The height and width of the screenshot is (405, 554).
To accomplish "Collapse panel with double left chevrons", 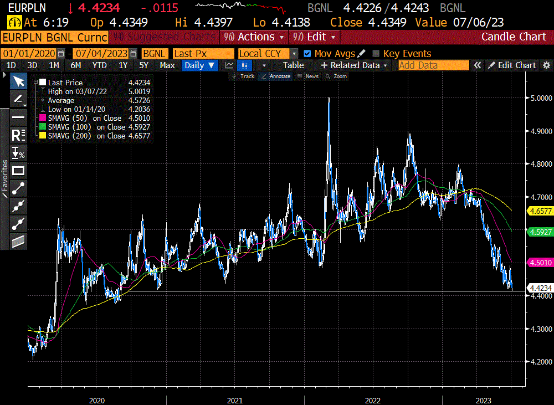I will (478, 65).
